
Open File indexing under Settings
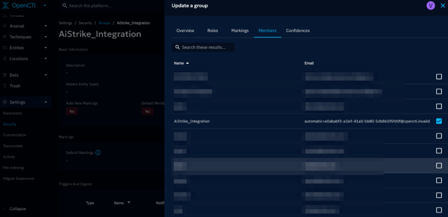(x=13, y=167)
